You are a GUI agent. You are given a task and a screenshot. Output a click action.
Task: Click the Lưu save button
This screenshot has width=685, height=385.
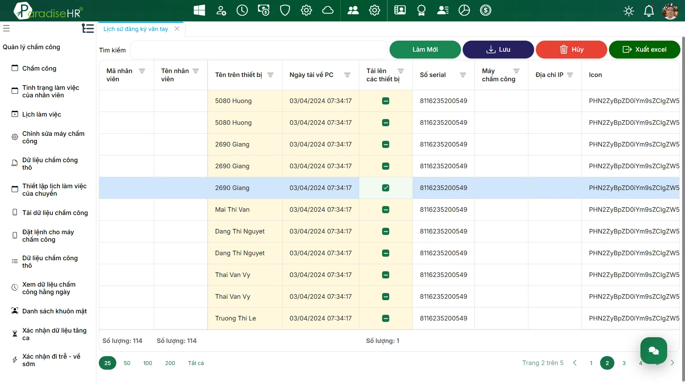coord(498,50)
